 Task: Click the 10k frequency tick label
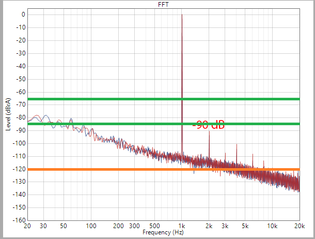point(272,226)
